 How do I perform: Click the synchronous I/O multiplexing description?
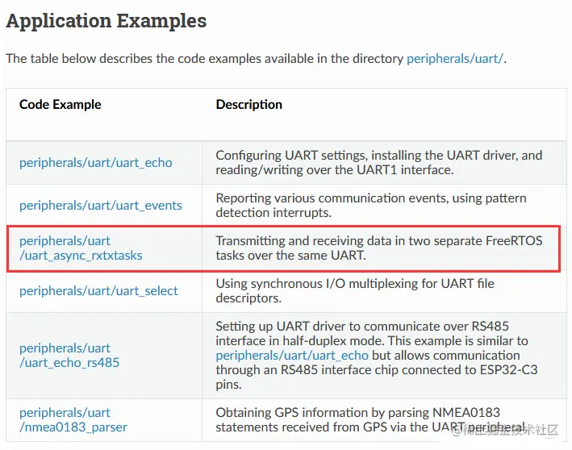tap(354, 290)
